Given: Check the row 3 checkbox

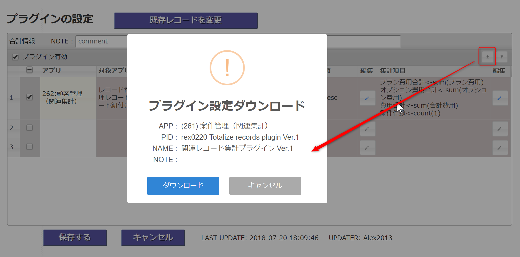Looking at the screenshot, I should [30, 146].
